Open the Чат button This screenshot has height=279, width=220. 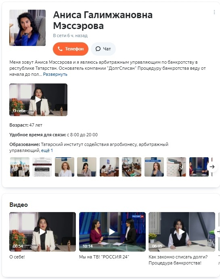click(x=103, y=49)
